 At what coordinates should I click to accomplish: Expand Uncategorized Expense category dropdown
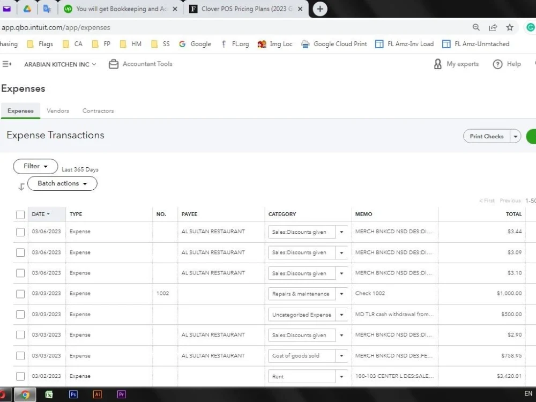tap(341, 315)
